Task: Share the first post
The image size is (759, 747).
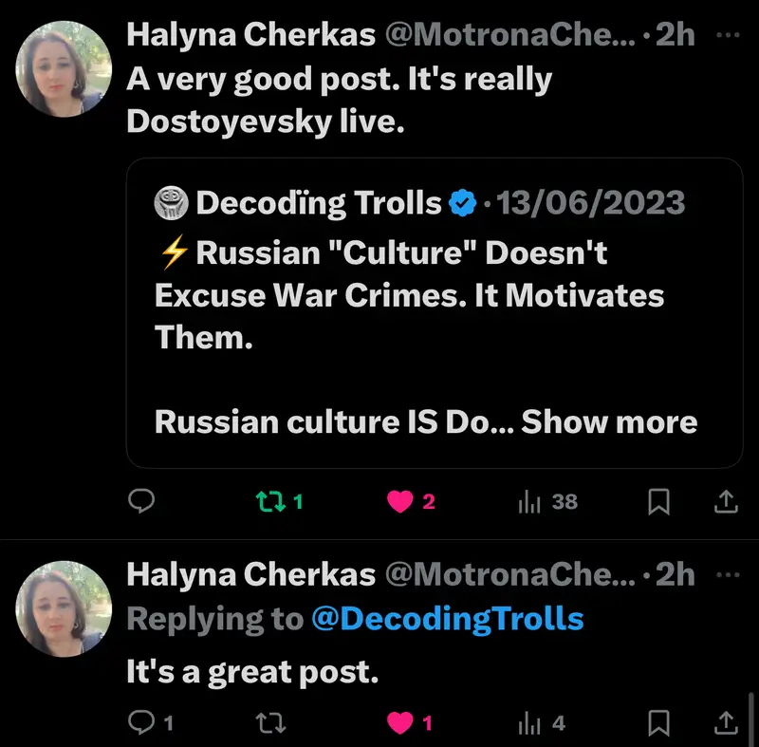Action: [x=725, y=502]
